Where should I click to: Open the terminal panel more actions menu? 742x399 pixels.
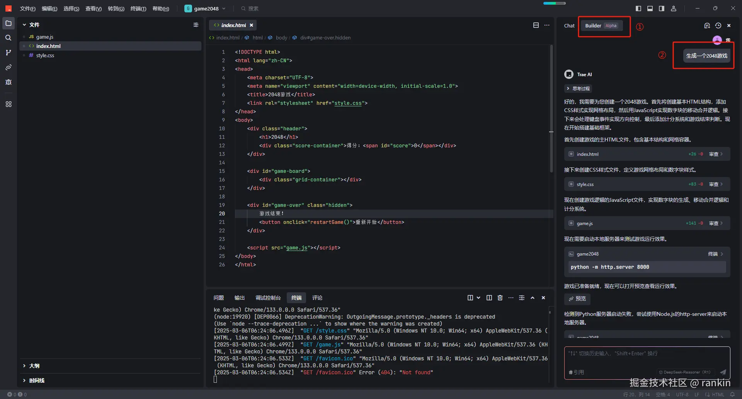(x=511, y=298)
